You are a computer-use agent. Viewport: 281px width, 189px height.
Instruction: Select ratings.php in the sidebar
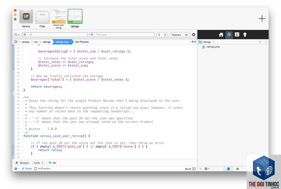tap(211, 47)
